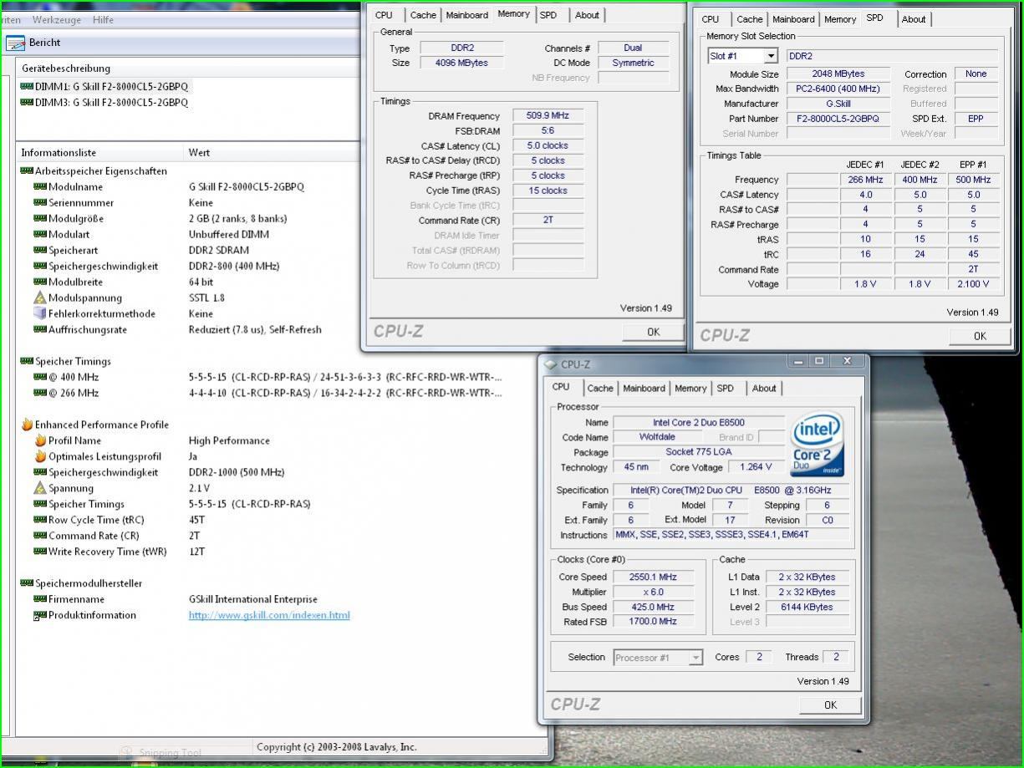1024x768 pixels.
Task: Click the chip icon beside @ 266 MHz
Action: (x=40, y=394)
